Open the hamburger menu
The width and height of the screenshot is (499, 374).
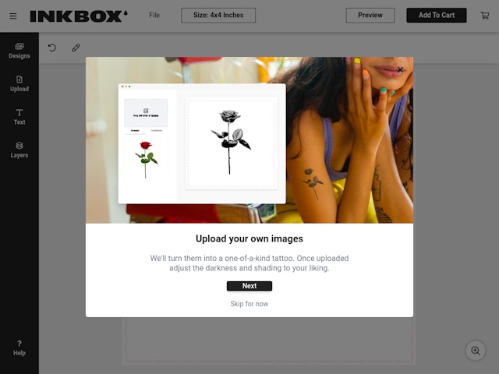click(x=13, y=16)
